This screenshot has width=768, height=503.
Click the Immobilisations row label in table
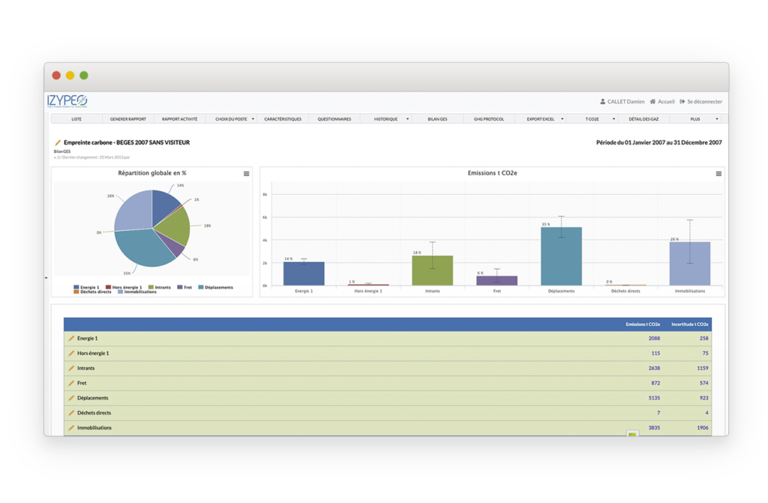pos(94,428)
